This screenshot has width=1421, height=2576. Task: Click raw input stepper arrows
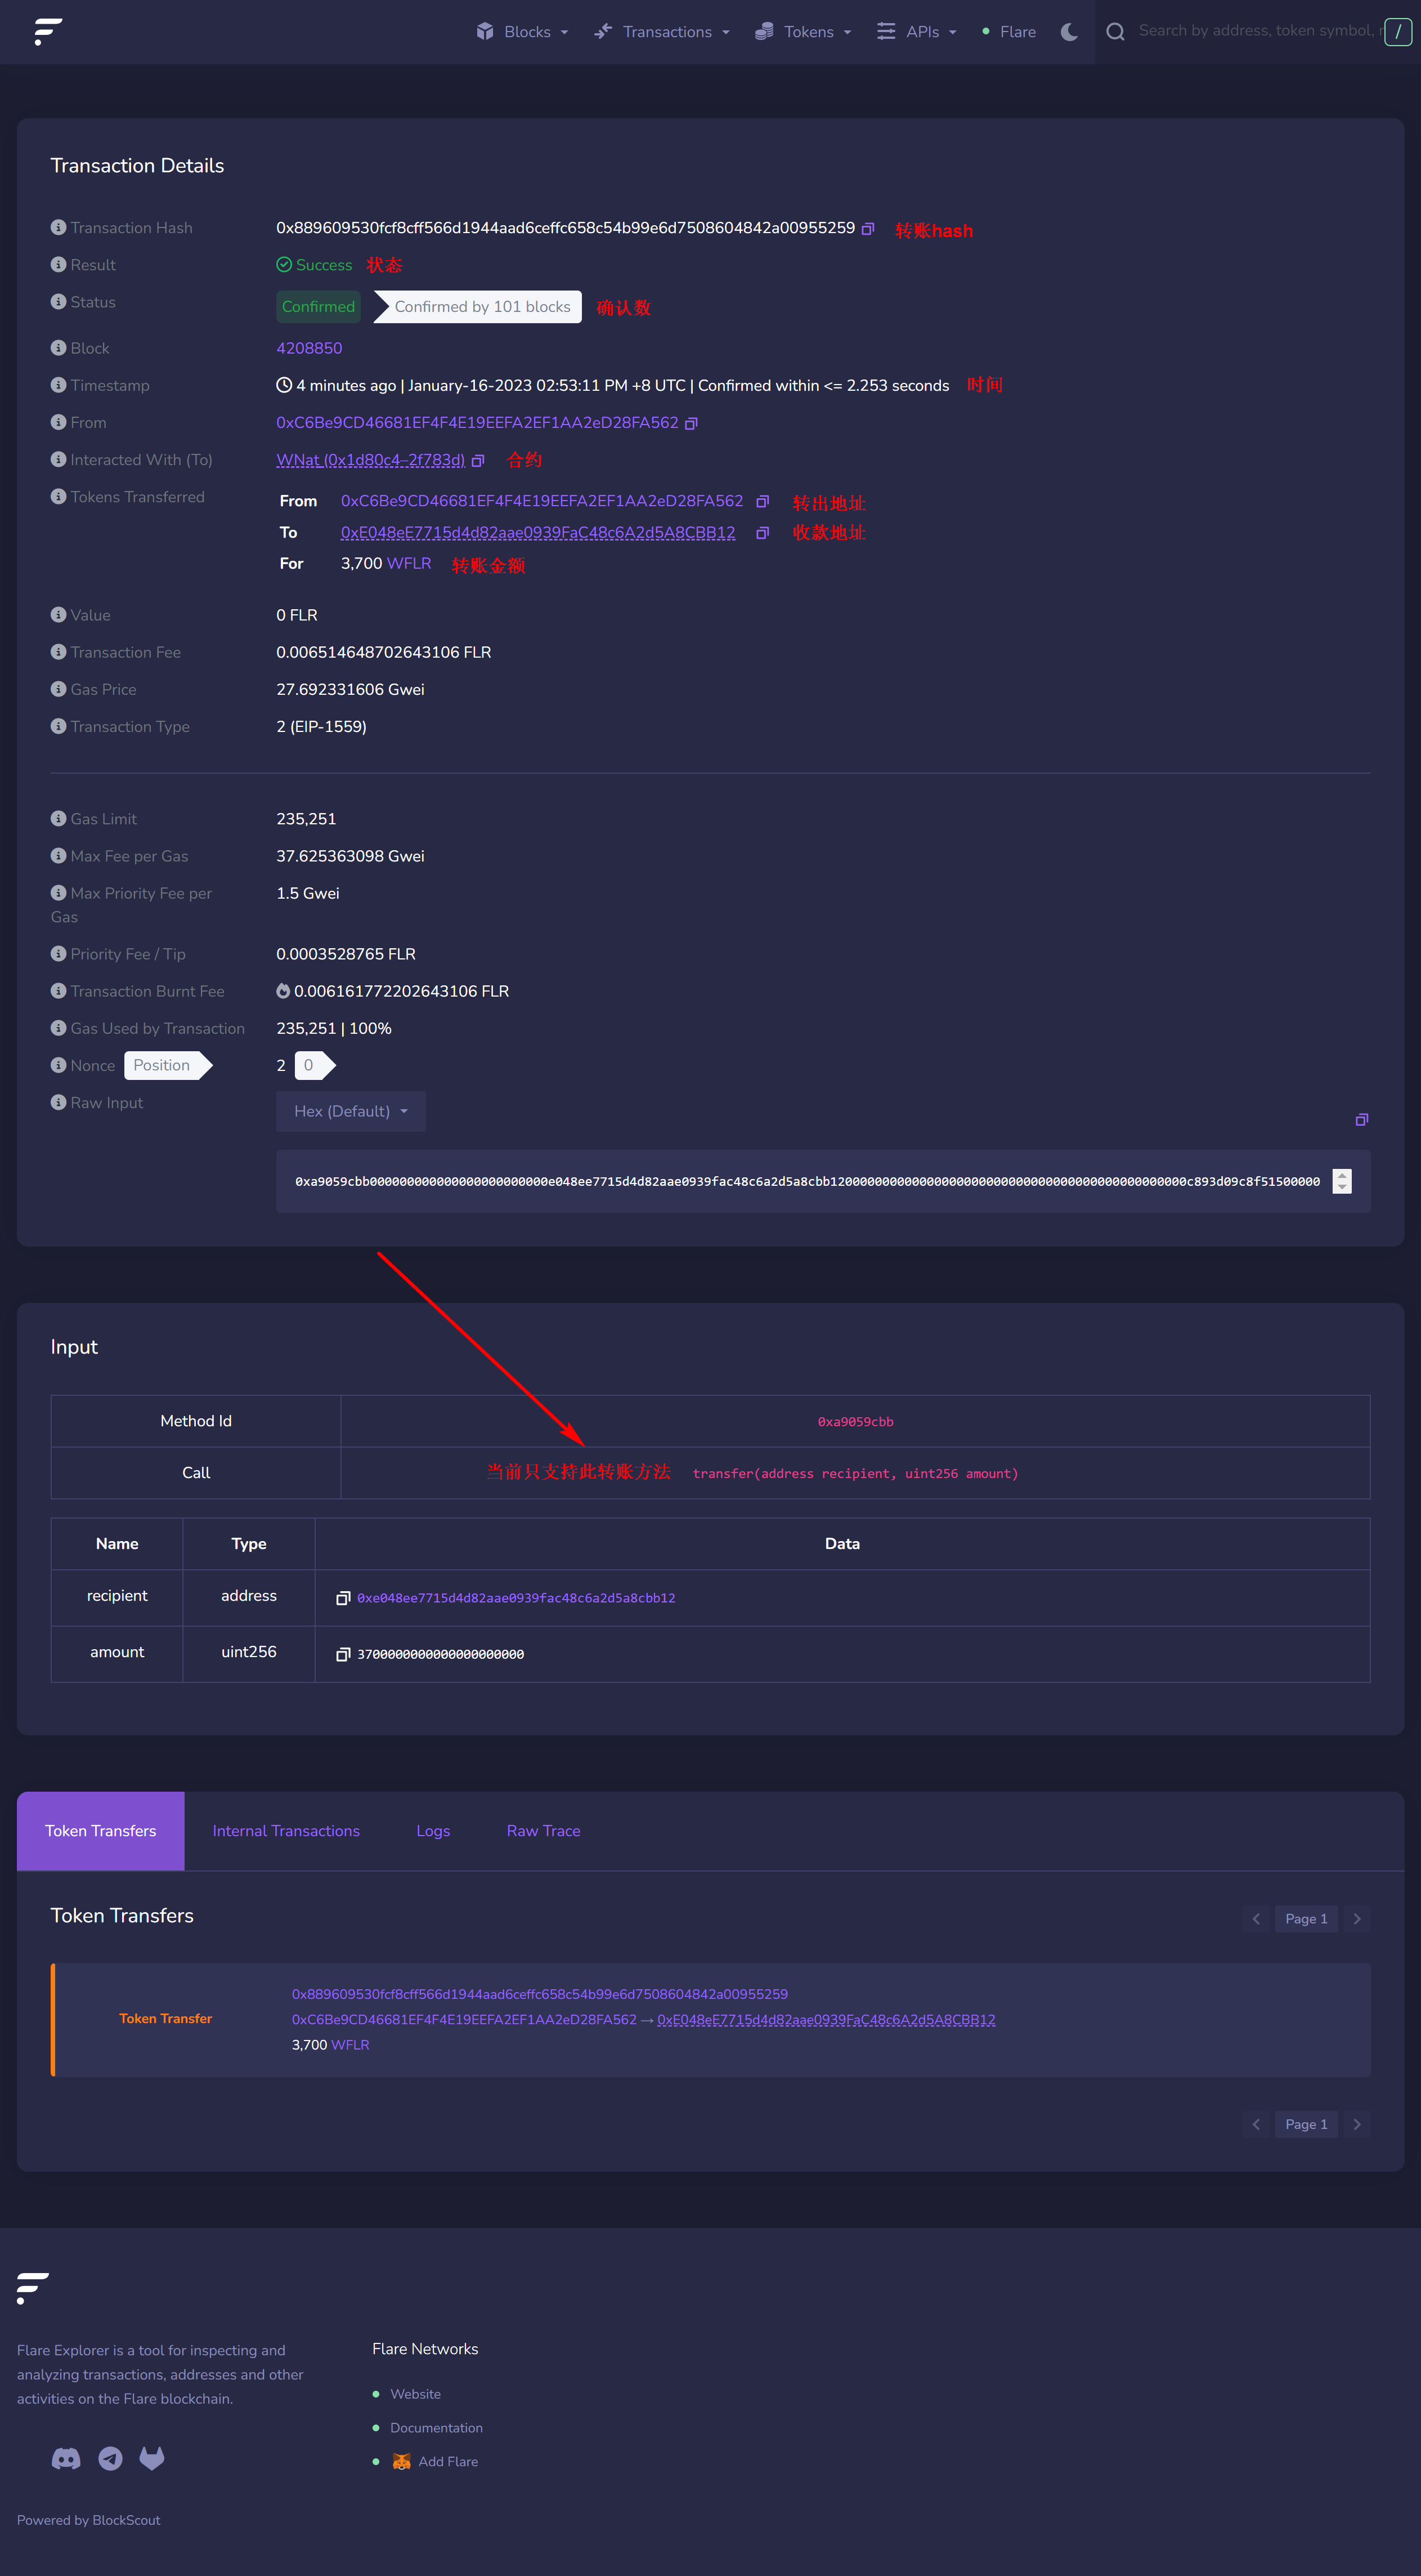pos(1341,1181)
